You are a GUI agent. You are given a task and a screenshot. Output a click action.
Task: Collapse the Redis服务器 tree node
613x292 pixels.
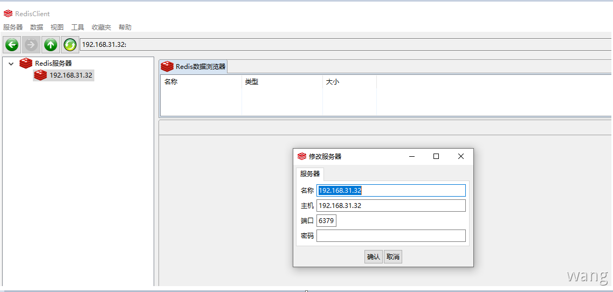click(11, 64)
